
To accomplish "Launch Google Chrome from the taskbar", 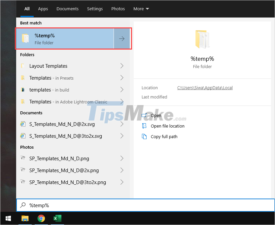I will tap(41, 218).
